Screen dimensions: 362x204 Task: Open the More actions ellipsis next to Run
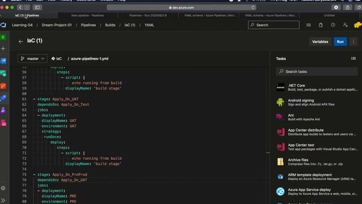point(353,41)
